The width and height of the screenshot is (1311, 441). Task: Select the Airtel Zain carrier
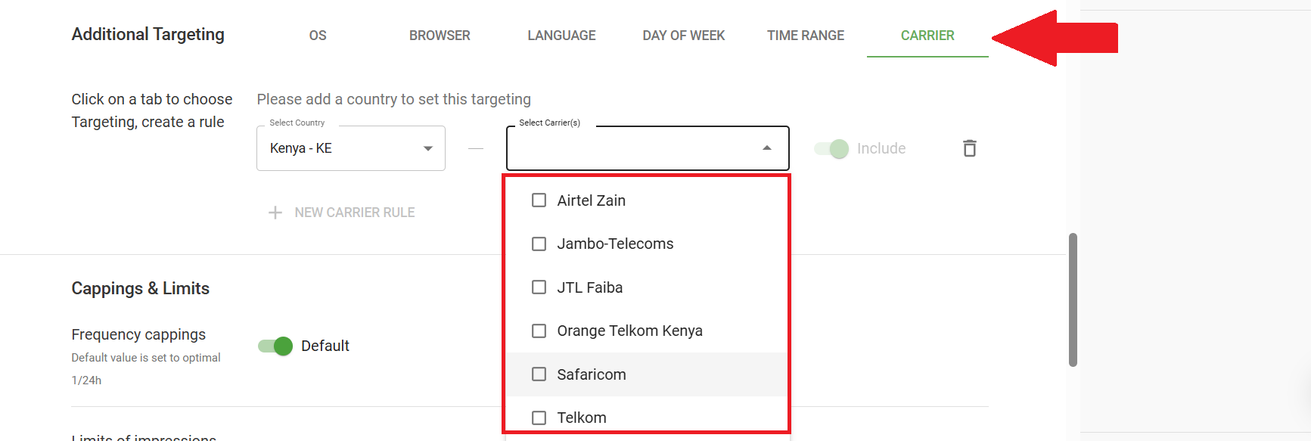click(x=539, y=200)
